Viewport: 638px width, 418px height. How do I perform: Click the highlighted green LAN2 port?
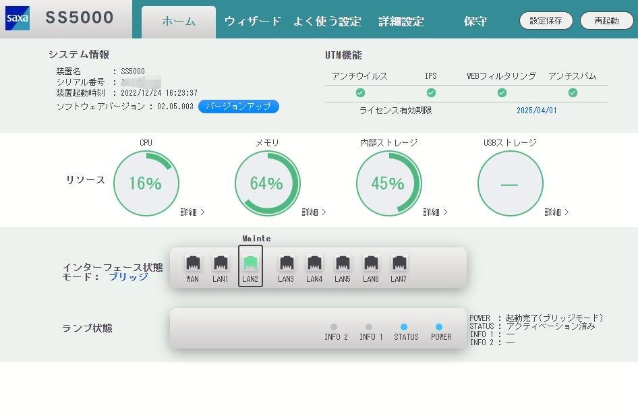[250, 263]
